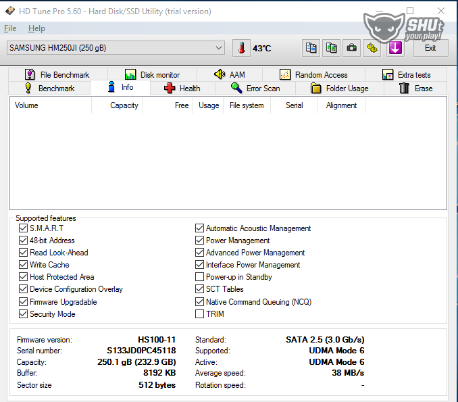This screenshot has width=458, height=402.
Task: Click the Supported UDMA Mode 6 value
Action: [337, 351]
